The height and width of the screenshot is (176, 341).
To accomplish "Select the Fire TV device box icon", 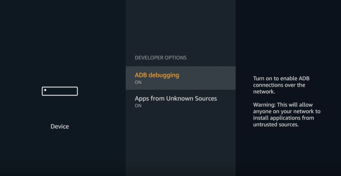I will [x=60, y=91].
